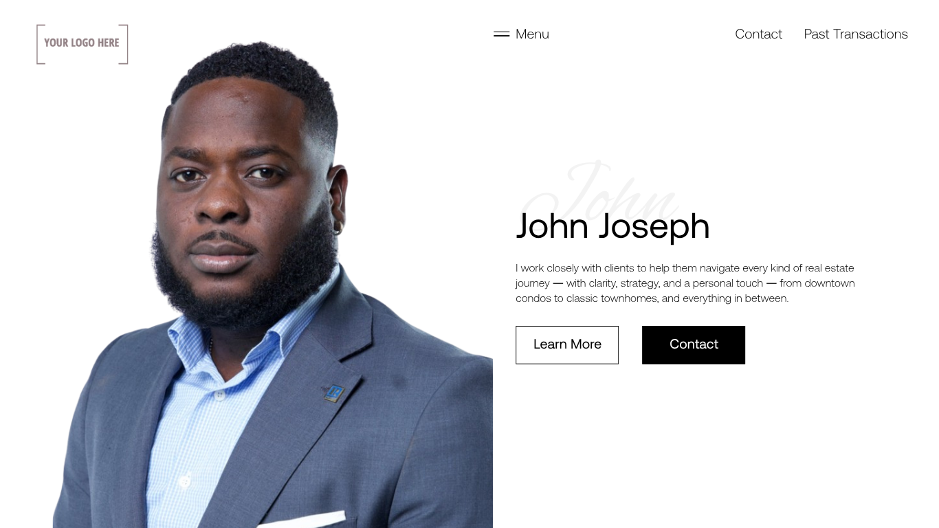The width and height of the screenshot is (939, 528).
Task: Click the outlined Learn More button
Action: point(567,345)
